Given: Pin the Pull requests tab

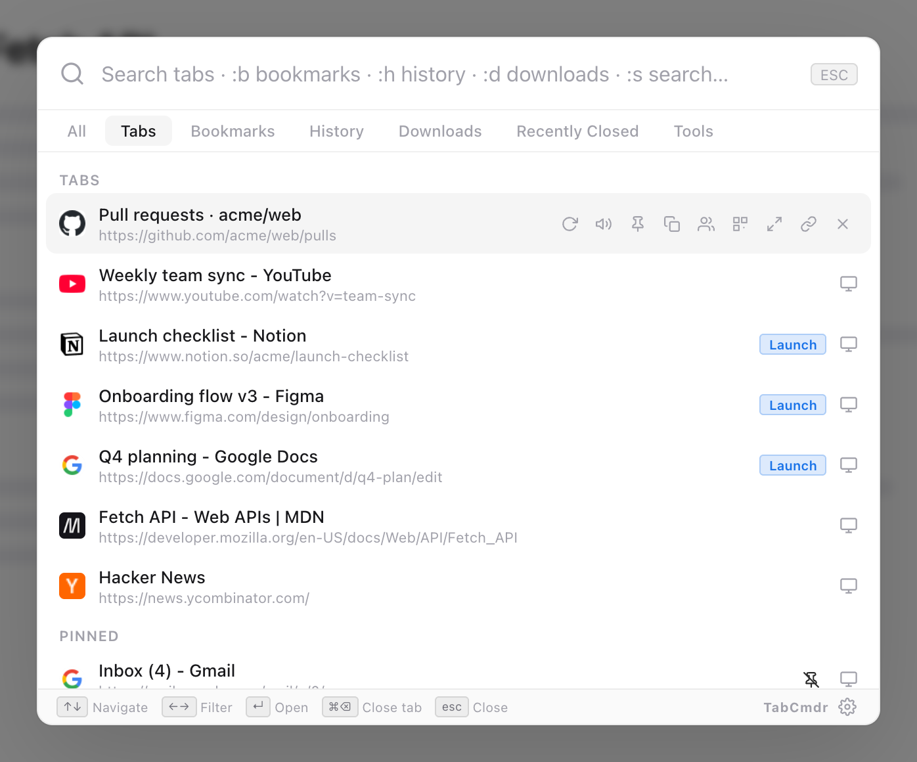Looking at the screenshot, I should (x=638, y=224).
